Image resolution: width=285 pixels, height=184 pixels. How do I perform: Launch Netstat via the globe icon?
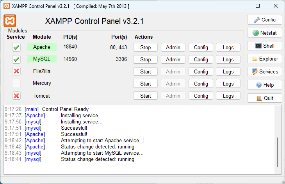pyautogui.click(x=264, y=33)
